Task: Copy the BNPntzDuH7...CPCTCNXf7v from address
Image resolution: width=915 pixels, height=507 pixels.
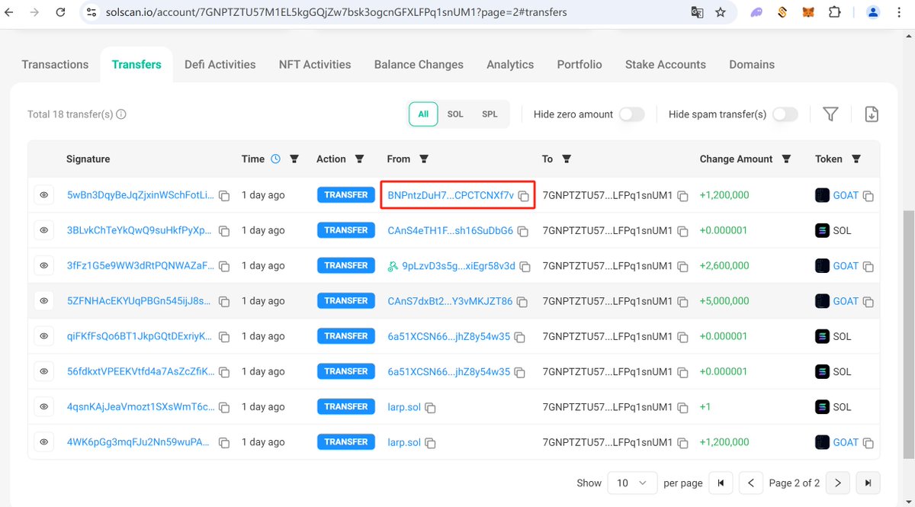Action: (x=523, y=196)
